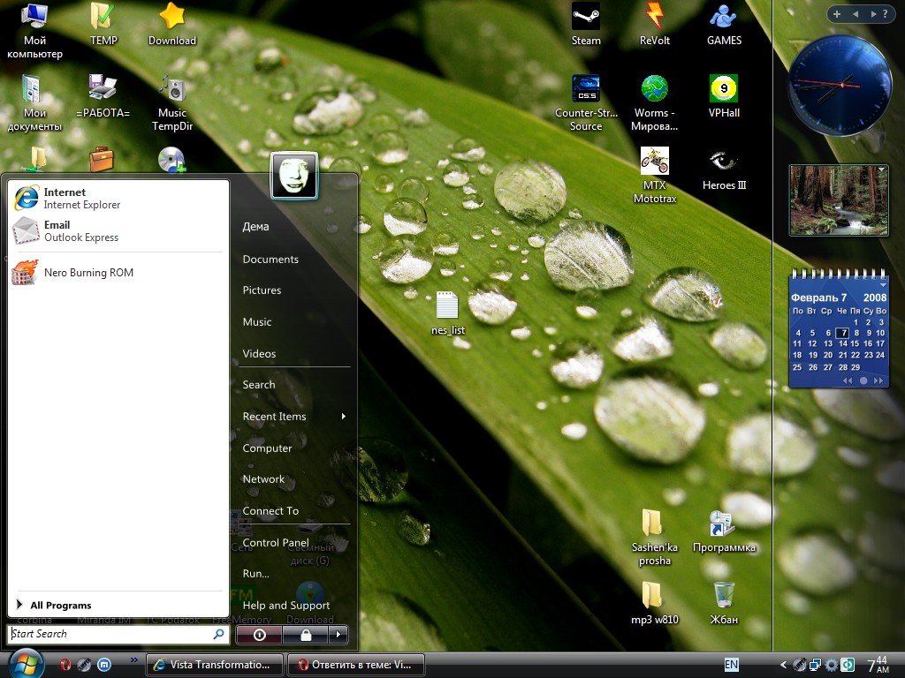Switch the EN language indicator

coord(732,664)
